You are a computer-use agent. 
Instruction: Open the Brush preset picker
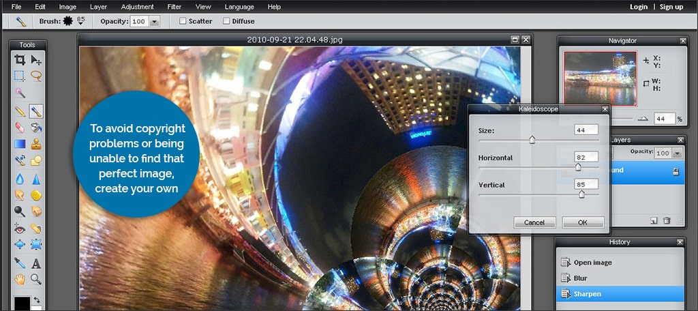80,21
